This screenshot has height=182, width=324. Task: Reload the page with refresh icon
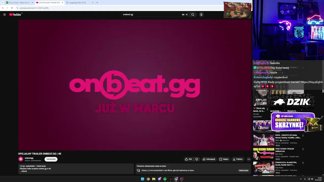(12, 8)
